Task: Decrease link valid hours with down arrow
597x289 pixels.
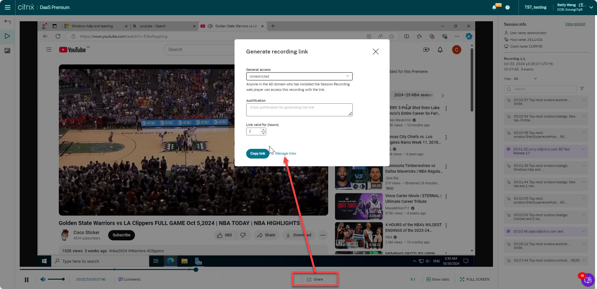Action: pos(264,133)
